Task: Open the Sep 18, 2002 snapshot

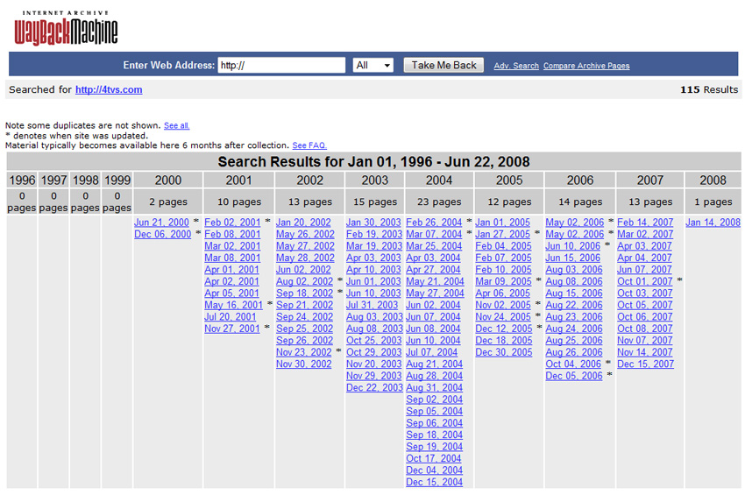Action: [304, 293]
